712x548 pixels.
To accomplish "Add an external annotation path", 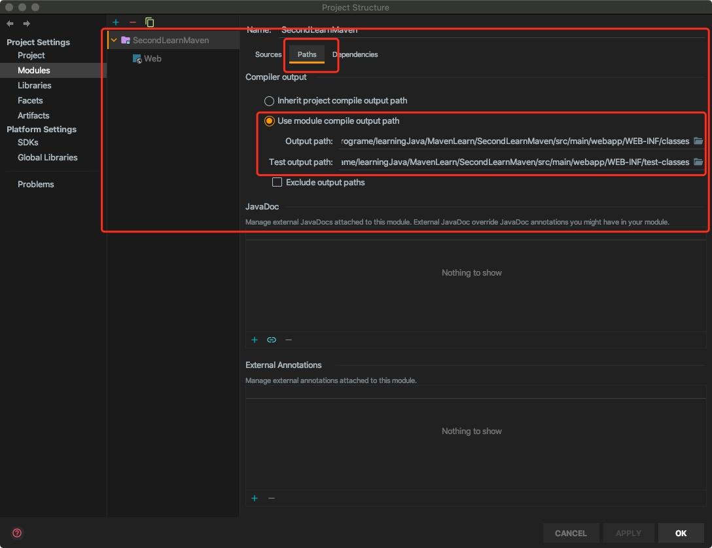I will pos(255,498).
